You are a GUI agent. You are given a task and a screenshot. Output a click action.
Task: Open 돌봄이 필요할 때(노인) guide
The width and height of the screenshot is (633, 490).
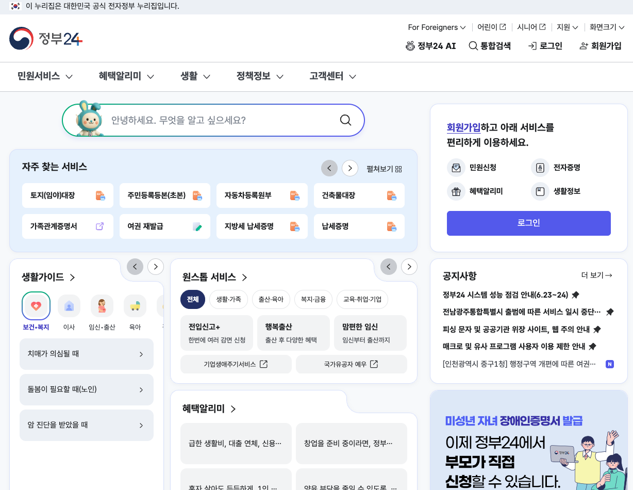[87, 390]
